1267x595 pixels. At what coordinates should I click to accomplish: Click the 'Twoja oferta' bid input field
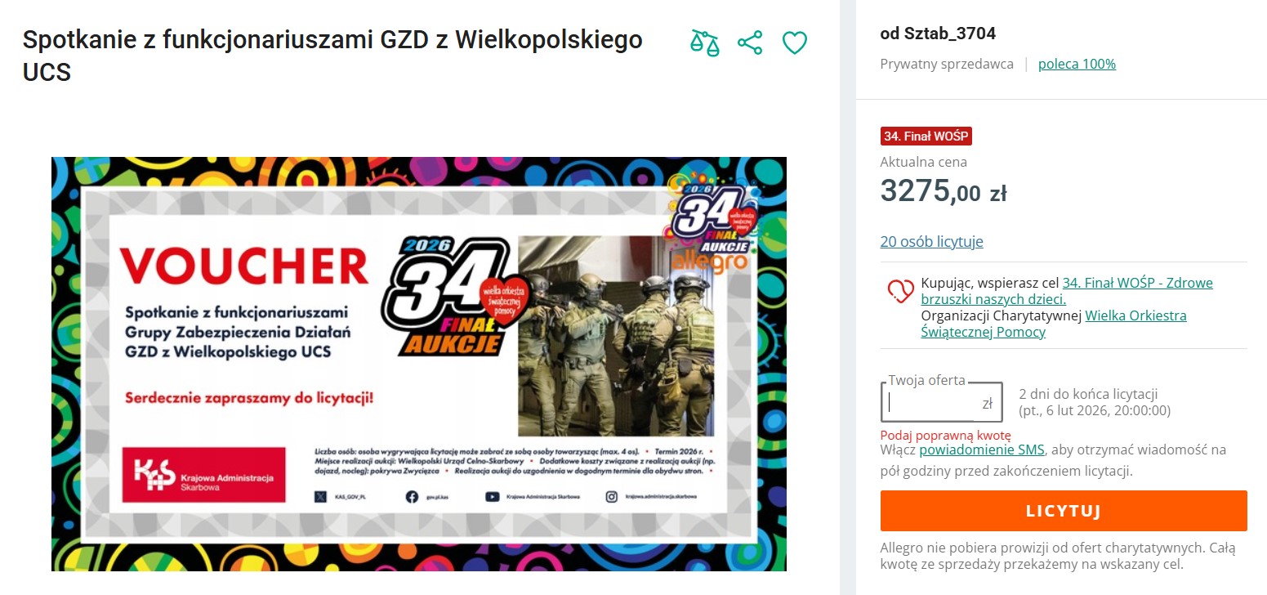[x=942, y=403]
